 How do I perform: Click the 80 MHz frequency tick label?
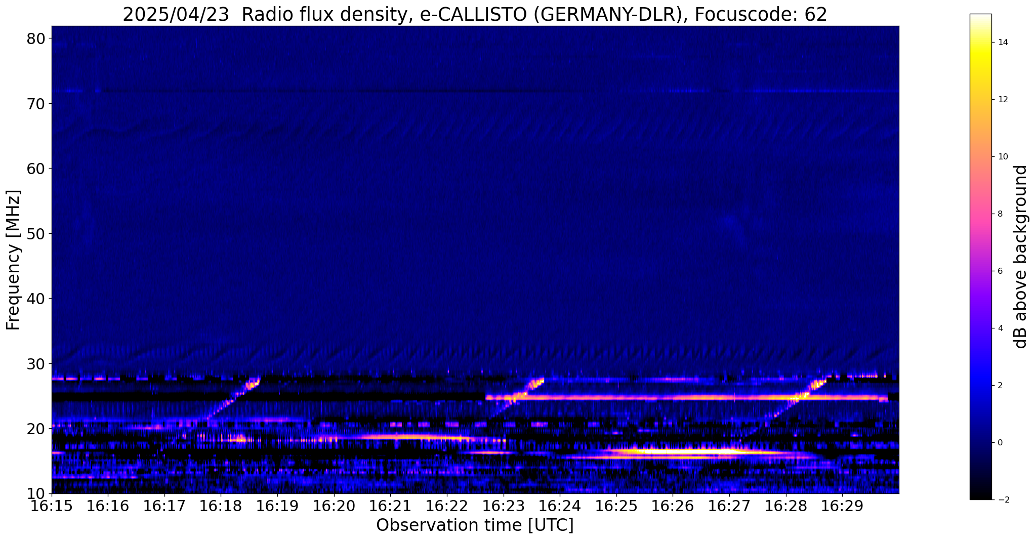coord(35,38)
